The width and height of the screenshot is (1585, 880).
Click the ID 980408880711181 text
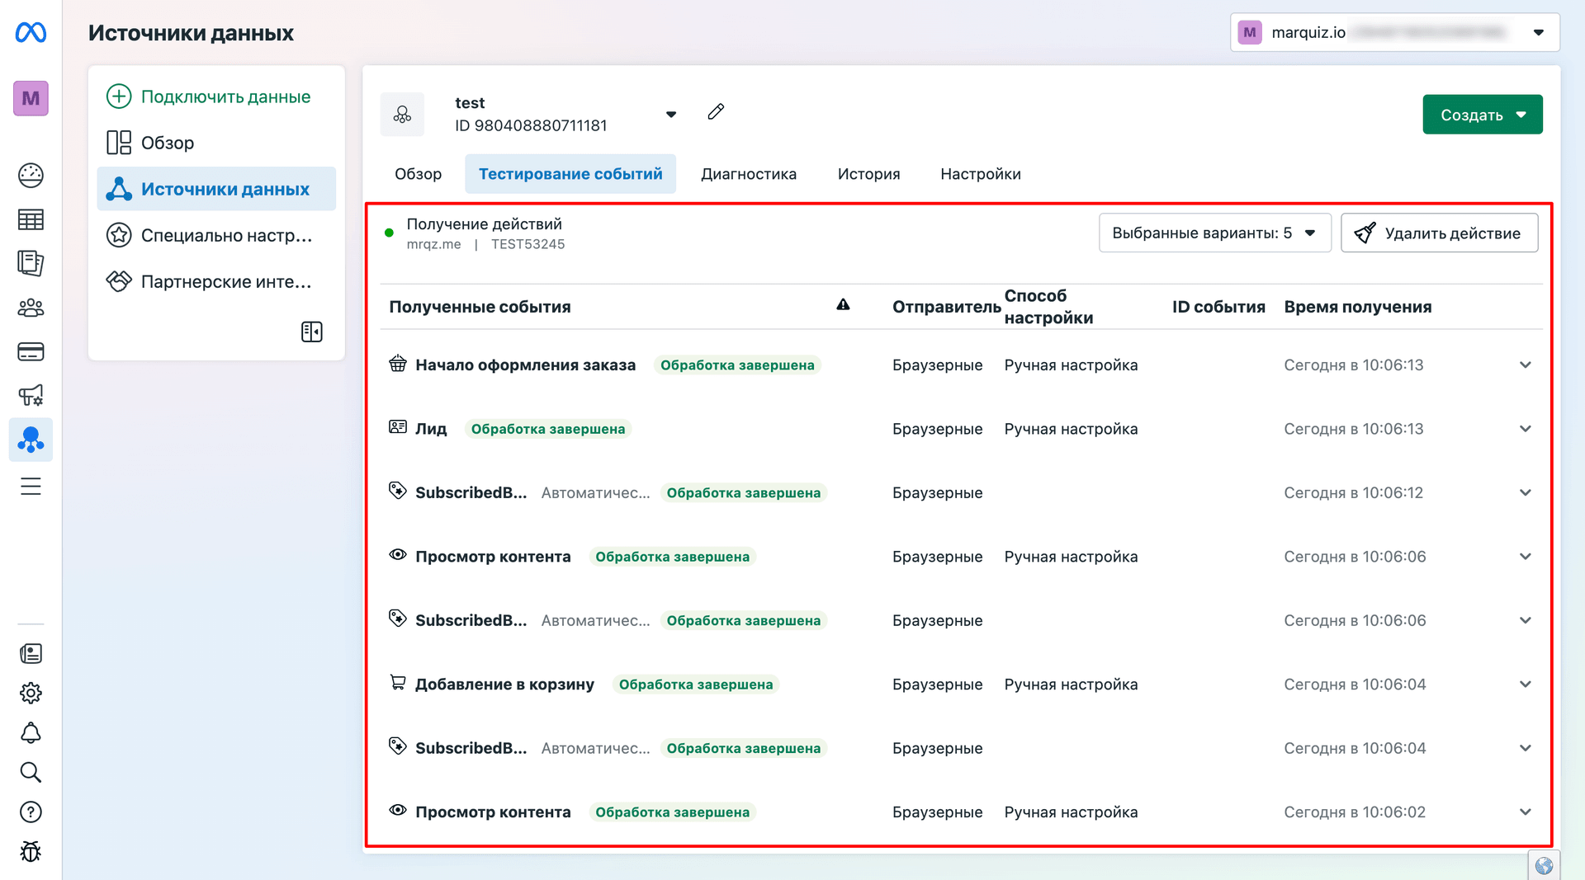pyautogui.click(x=531, y=125)
